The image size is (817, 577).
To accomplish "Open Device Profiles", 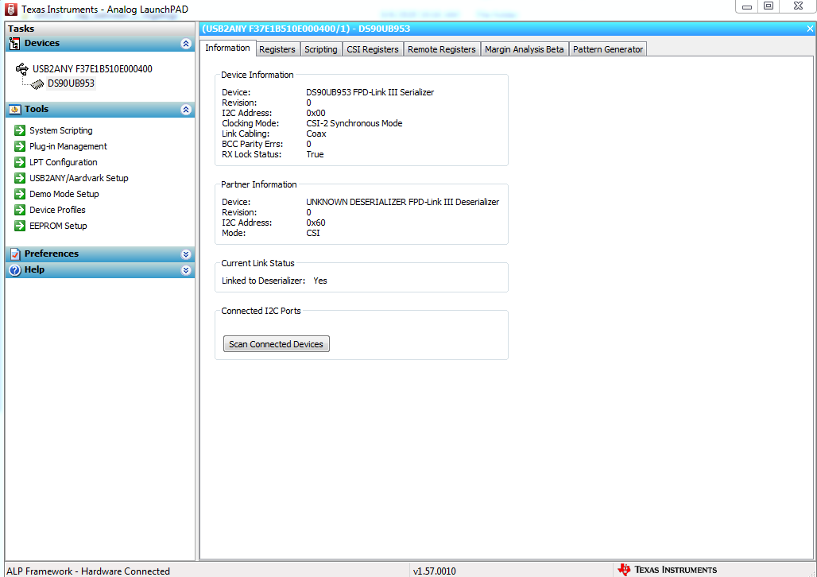I will tap(57, 210).
